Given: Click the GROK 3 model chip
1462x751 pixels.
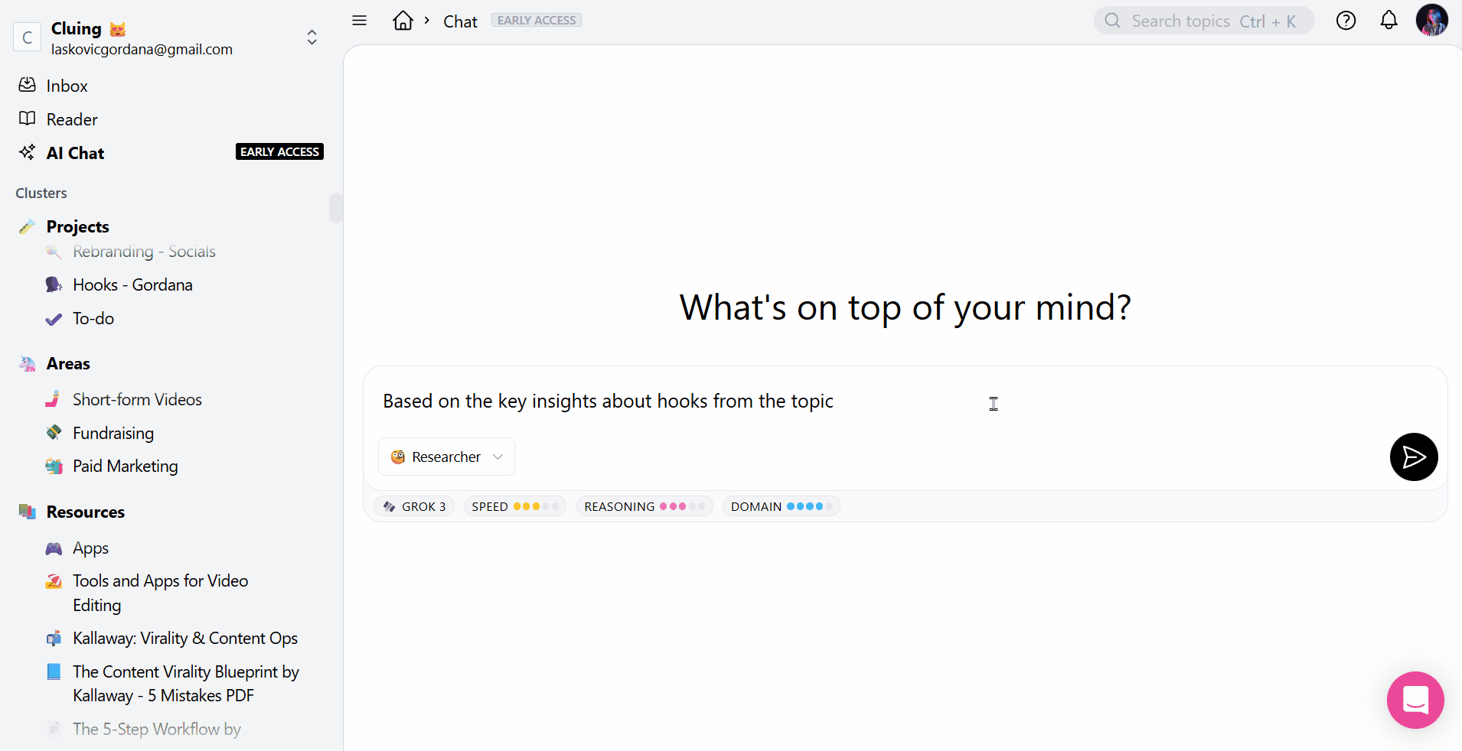Looking at the screenshot, I should tap(415, 506).
